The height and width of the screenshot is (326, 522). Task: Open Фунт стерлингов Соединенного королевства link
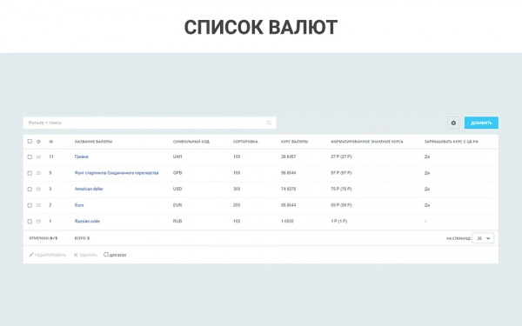(x=117, y=173)
